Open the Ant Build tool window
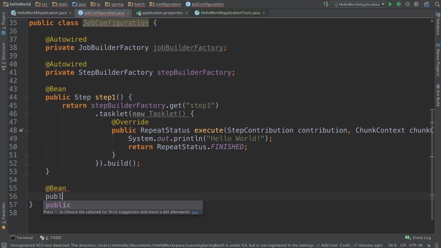441x248 pixels. 438,95
